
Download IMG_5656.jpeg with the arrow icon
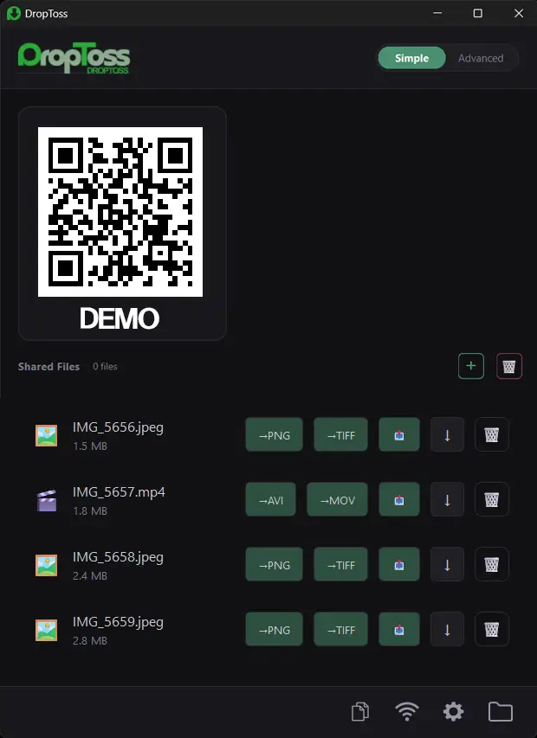pos(448,434)
